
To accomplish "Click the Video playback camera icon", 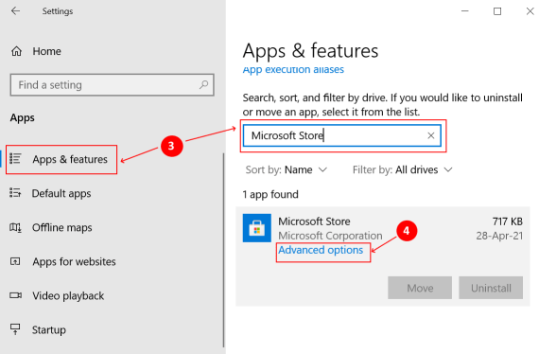I will click(15, 295).
